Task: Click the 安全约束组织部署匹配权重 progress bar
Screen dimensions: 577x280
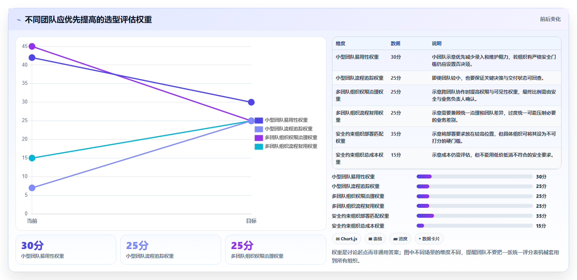Action: pos(475,216)
